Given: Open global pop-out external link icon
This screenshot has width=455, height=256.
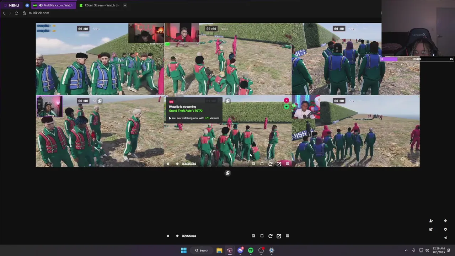Looking at the screenshot, I should point(279,236).
